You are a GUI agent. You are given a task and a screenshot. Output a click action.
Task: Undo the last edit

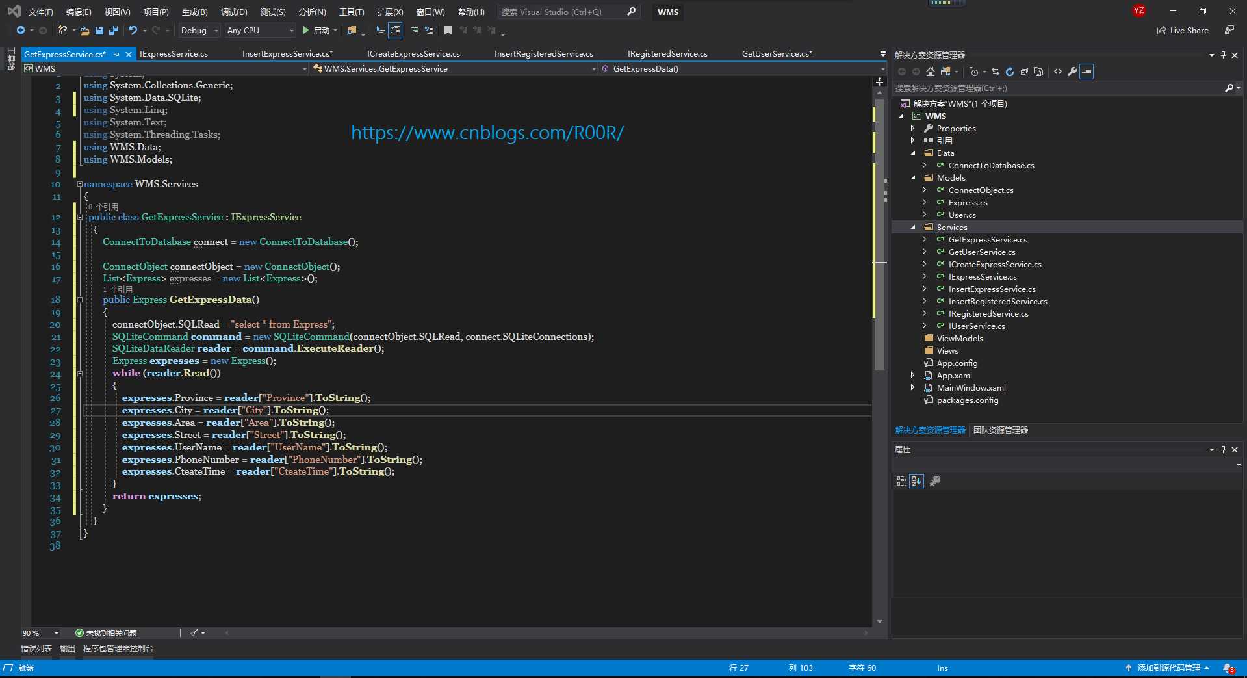[133, 31]
